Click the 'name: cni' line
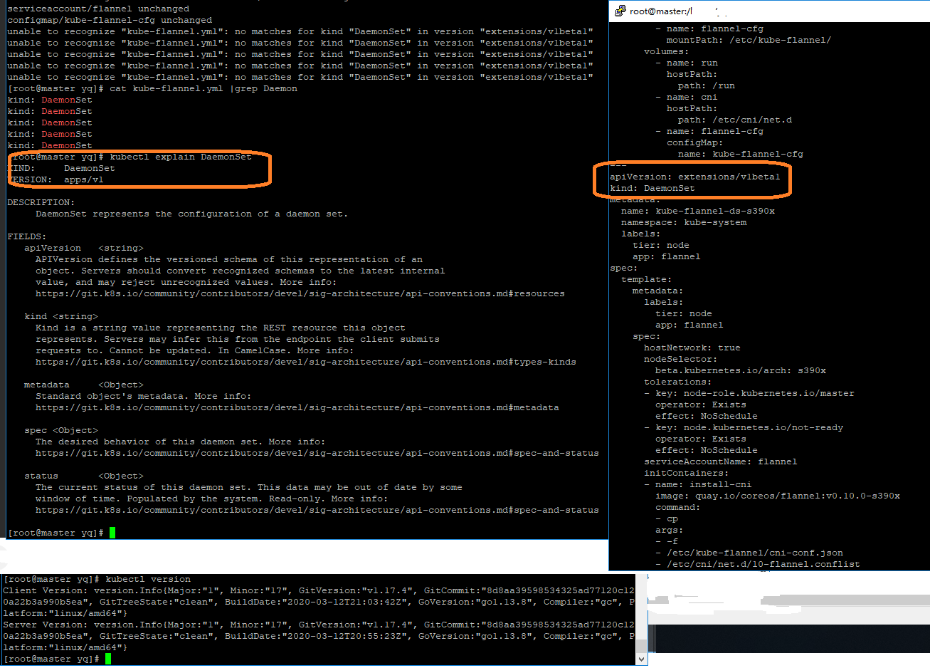Viewport: 930px width, 668px height. [x=687, y=97]
